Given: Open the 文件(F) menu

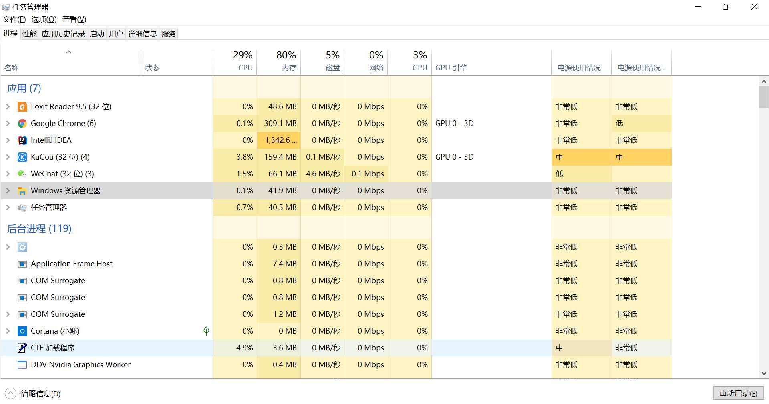Looking at the screenshot, I should click(14, 19).
